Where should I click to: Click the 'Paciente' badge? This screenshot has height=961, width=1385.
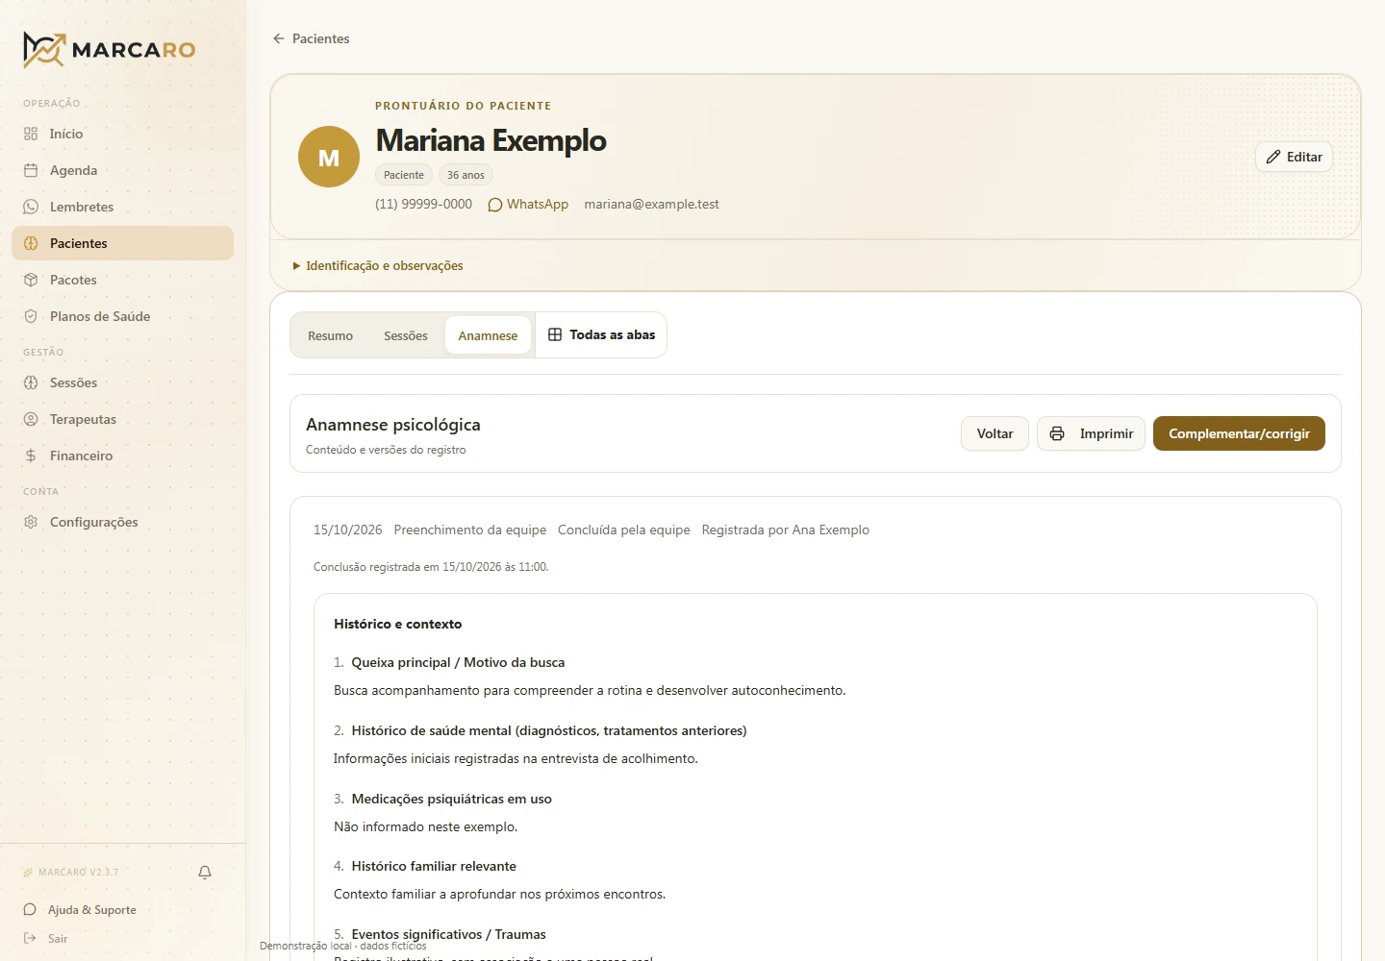click(x=404, y=175)
